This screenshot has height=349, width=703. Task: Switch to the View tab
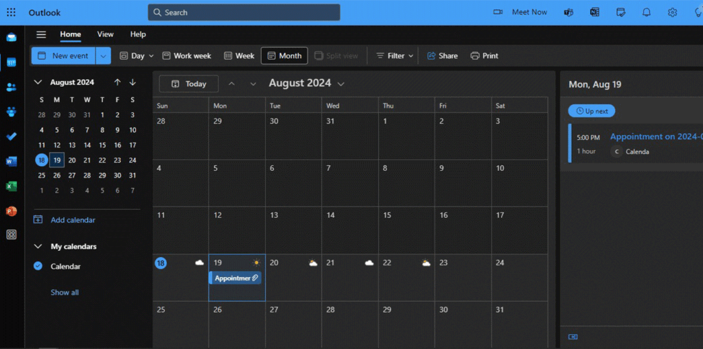click(x=105, y=34)
